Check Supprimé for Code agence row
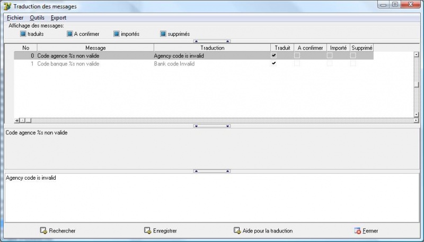Viewport: 424px width, 242px height. pos(353,55)
